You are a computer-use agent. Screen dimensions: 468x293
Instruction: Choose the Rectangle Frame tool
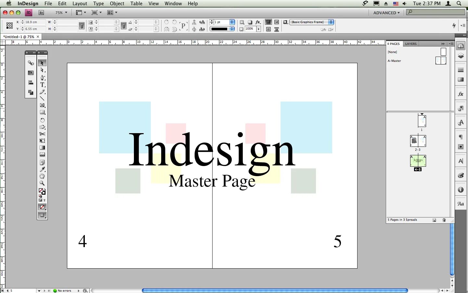point(42,105)
